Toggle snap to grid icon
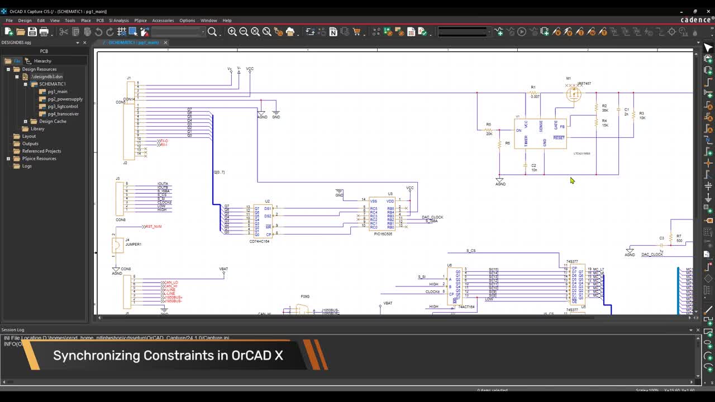Image resolution: width=715 pixels, height=402 pixels. click(x=122, y=32)
